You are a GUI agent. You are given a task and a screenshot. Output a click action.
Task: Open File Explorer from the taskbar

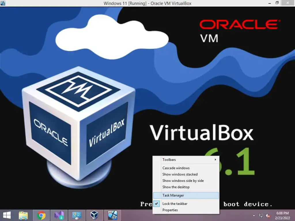23,215
